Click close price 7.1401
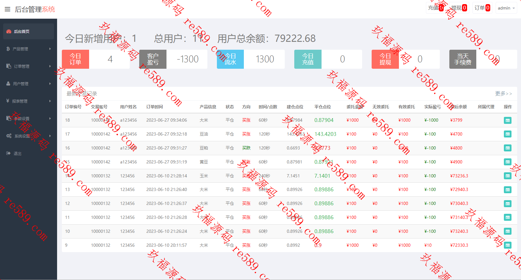521x280 pixels. coord(322,176)
